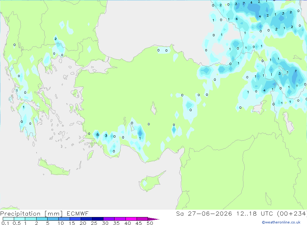Pick the 40–45 mm legend color swatch

click(x=131, y=219)
